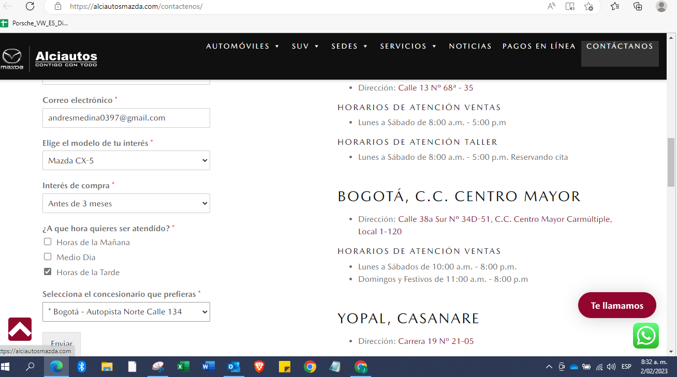This screenshot has height=377, width=677.
Task: Open the second Chrome profile icon in taskbar
Action: 361,367
